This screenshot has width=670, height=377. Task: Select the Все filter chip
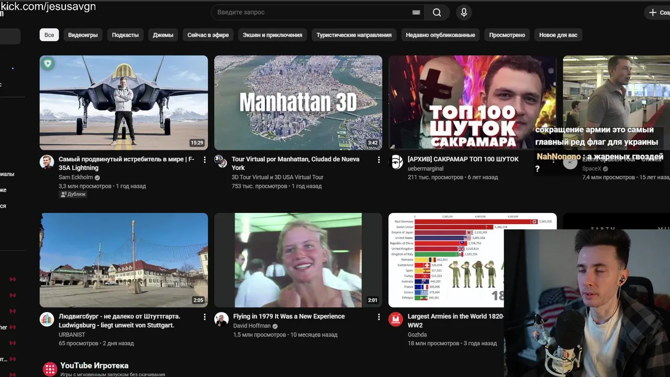point(49,35)
